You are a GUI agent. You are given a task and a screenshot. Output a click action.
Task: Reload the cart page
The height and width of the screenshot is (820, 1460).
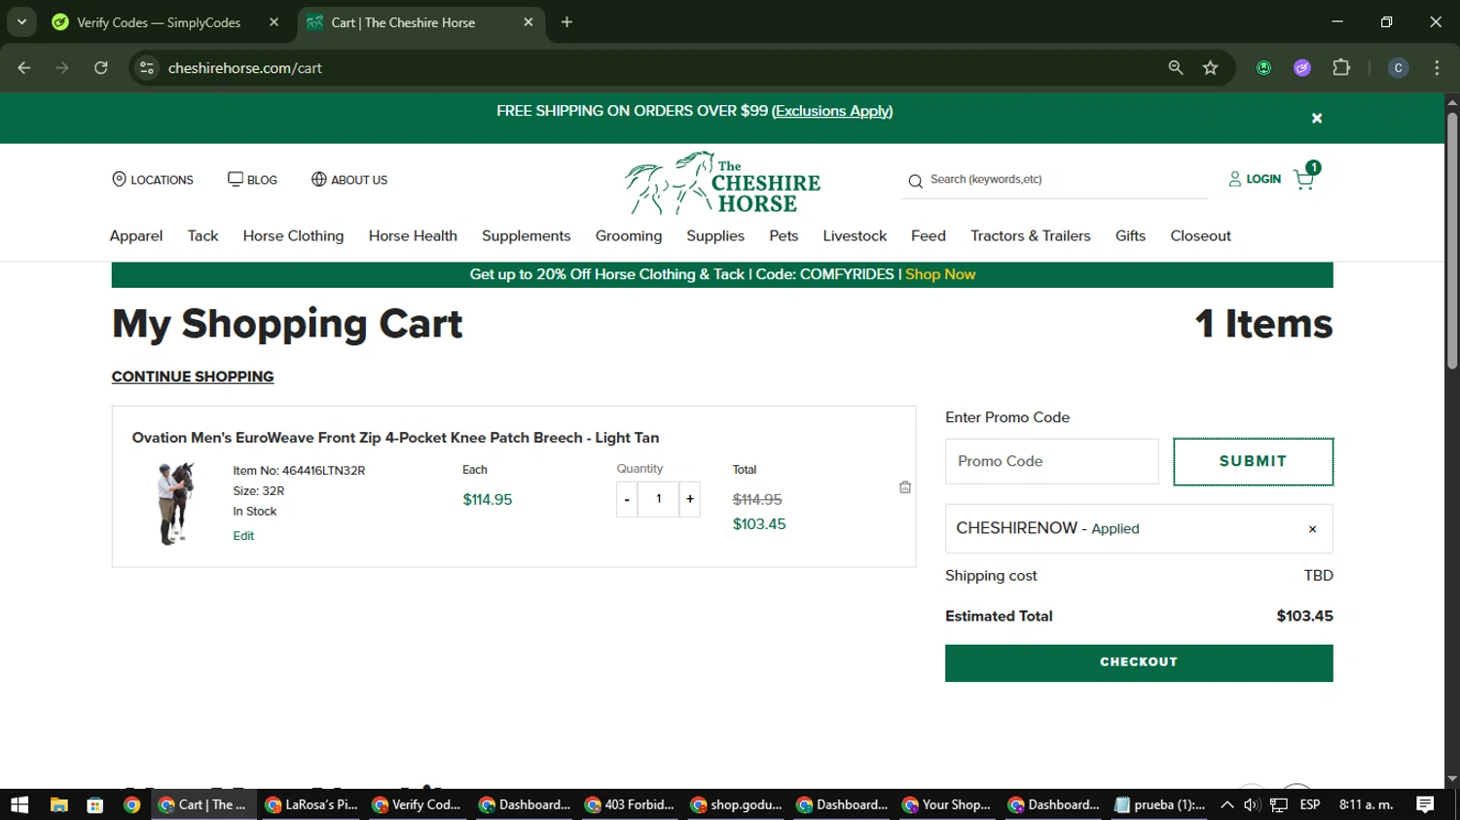point(101,68)
